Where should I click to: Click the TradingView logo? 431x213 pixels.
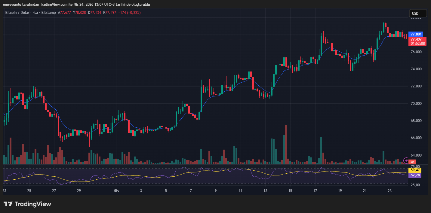coord(27,204)
